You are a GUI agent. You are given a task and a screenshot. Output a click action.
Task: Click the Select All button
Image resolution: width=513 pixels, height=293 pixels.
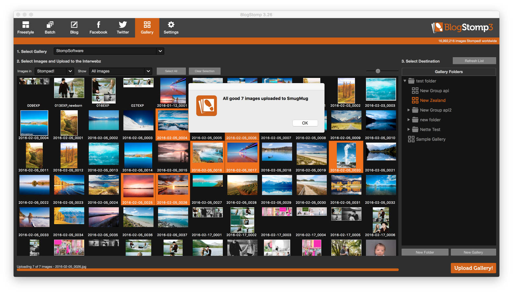[x=171, y=71]
